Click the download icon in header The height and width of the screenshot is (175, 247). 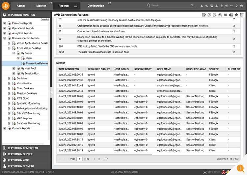(222, 6)
